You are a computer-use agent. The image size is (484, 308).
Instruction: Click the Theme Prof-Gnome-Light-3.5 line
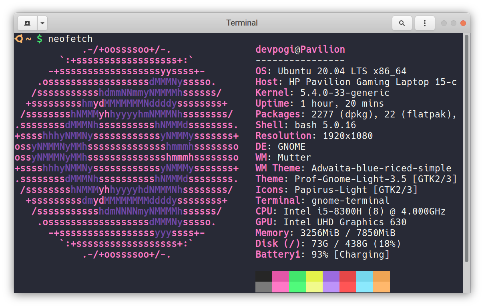click(356, 179)
